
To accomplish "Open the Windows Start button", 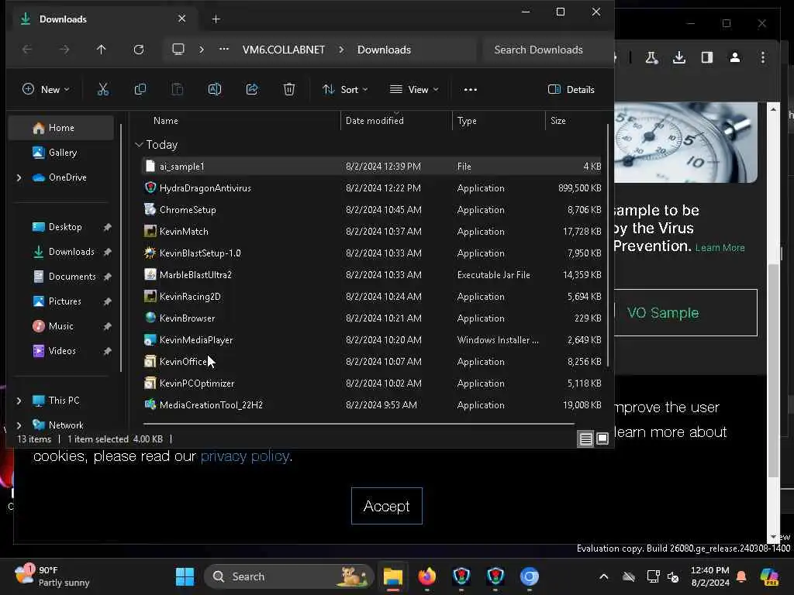I will pyautogui.click(x=185, y=576).
